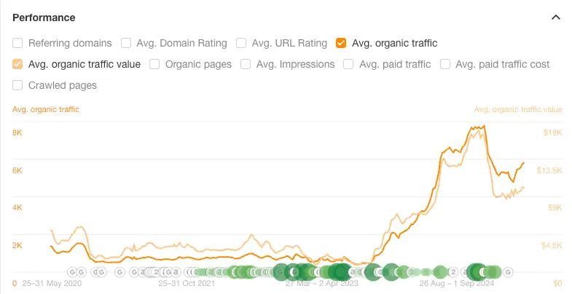The height and width of the screenshot is (294, 572).
Task: Tick the Organic pages checkbox
Action: [x=155, y=64]
